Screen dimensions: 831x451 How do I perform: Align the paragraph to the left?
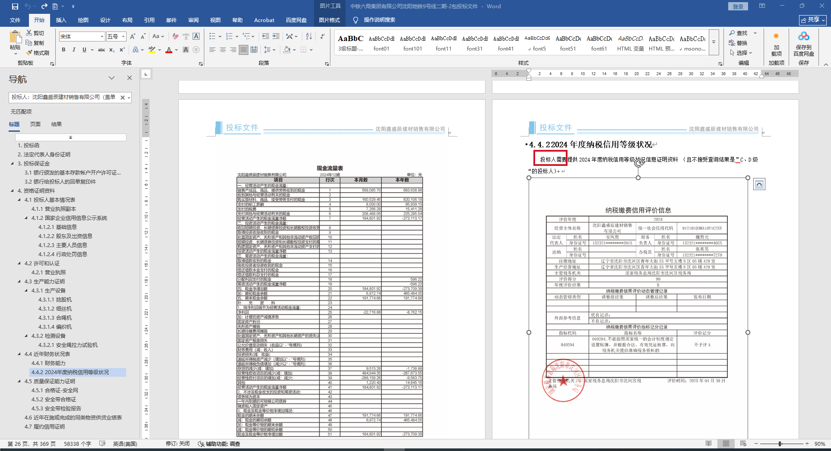pos(213,50)
